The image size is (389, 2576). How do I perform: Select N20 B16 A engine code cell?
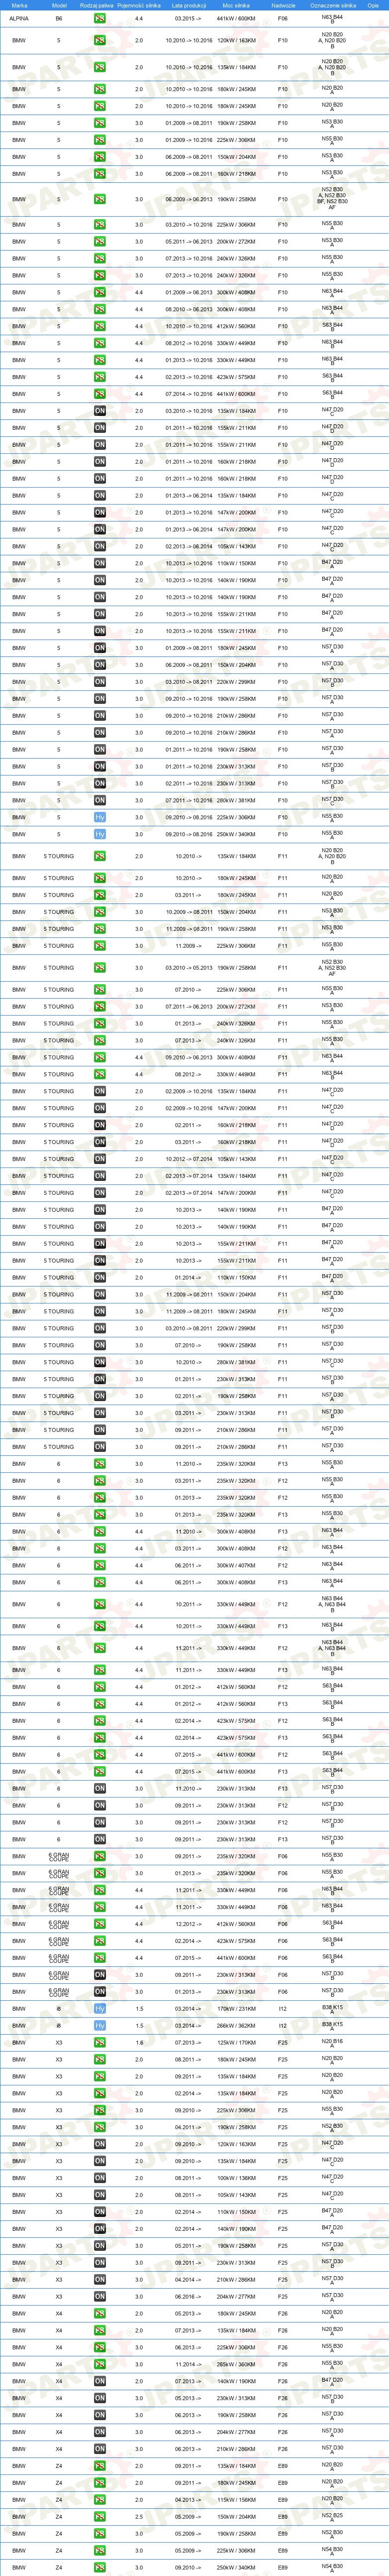coord(332,2043)
